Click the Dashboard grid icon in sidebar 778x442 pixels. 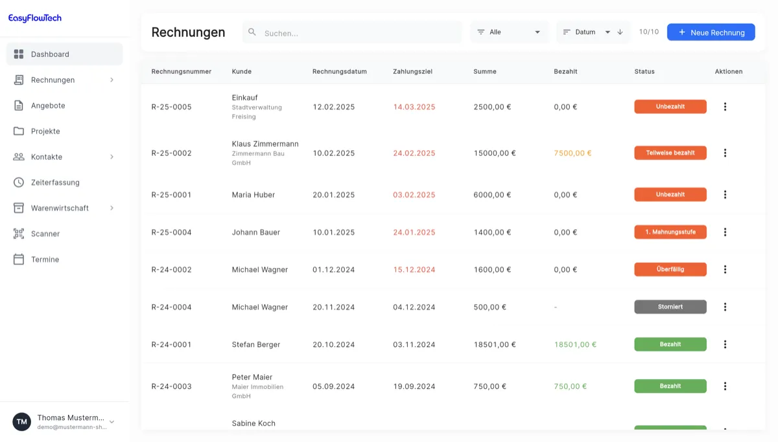tap(19, 54)
